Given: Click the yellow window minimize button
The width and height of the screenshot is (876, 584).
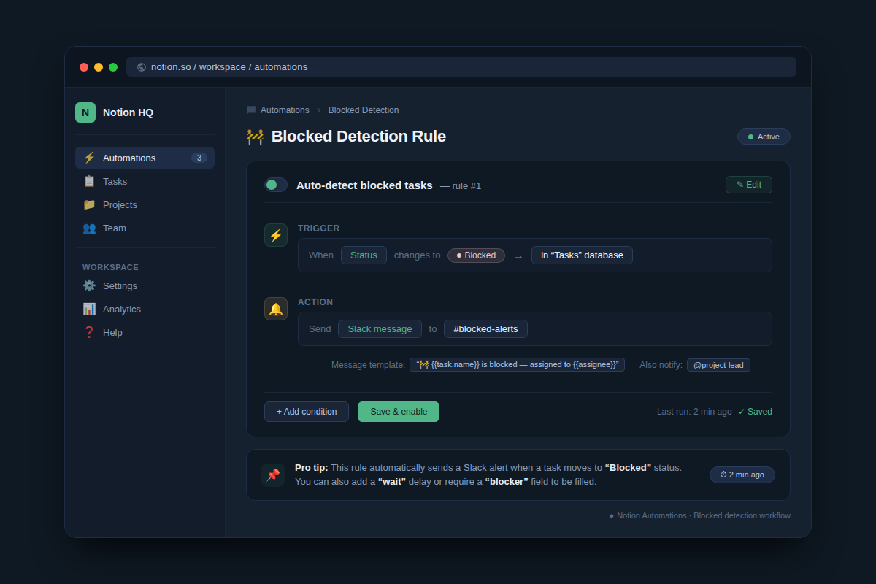Looking at the screenshot, I should pos(99,67).
